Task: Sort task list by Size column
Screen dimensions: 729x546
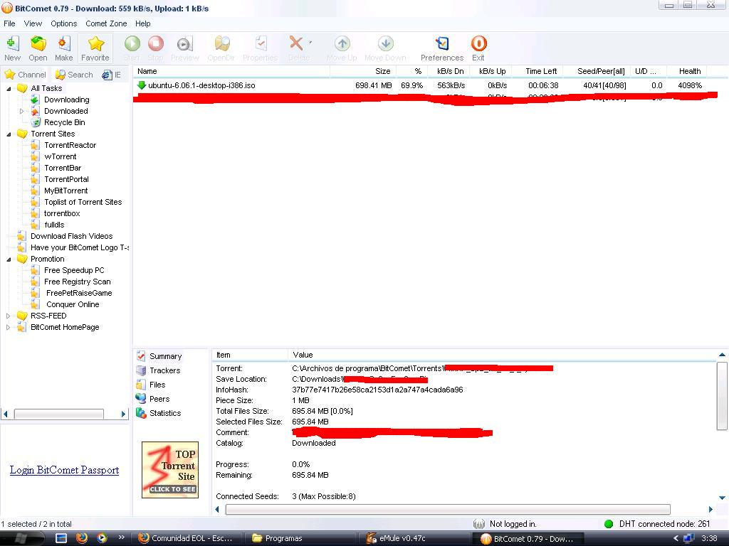Action: [363, 72]
